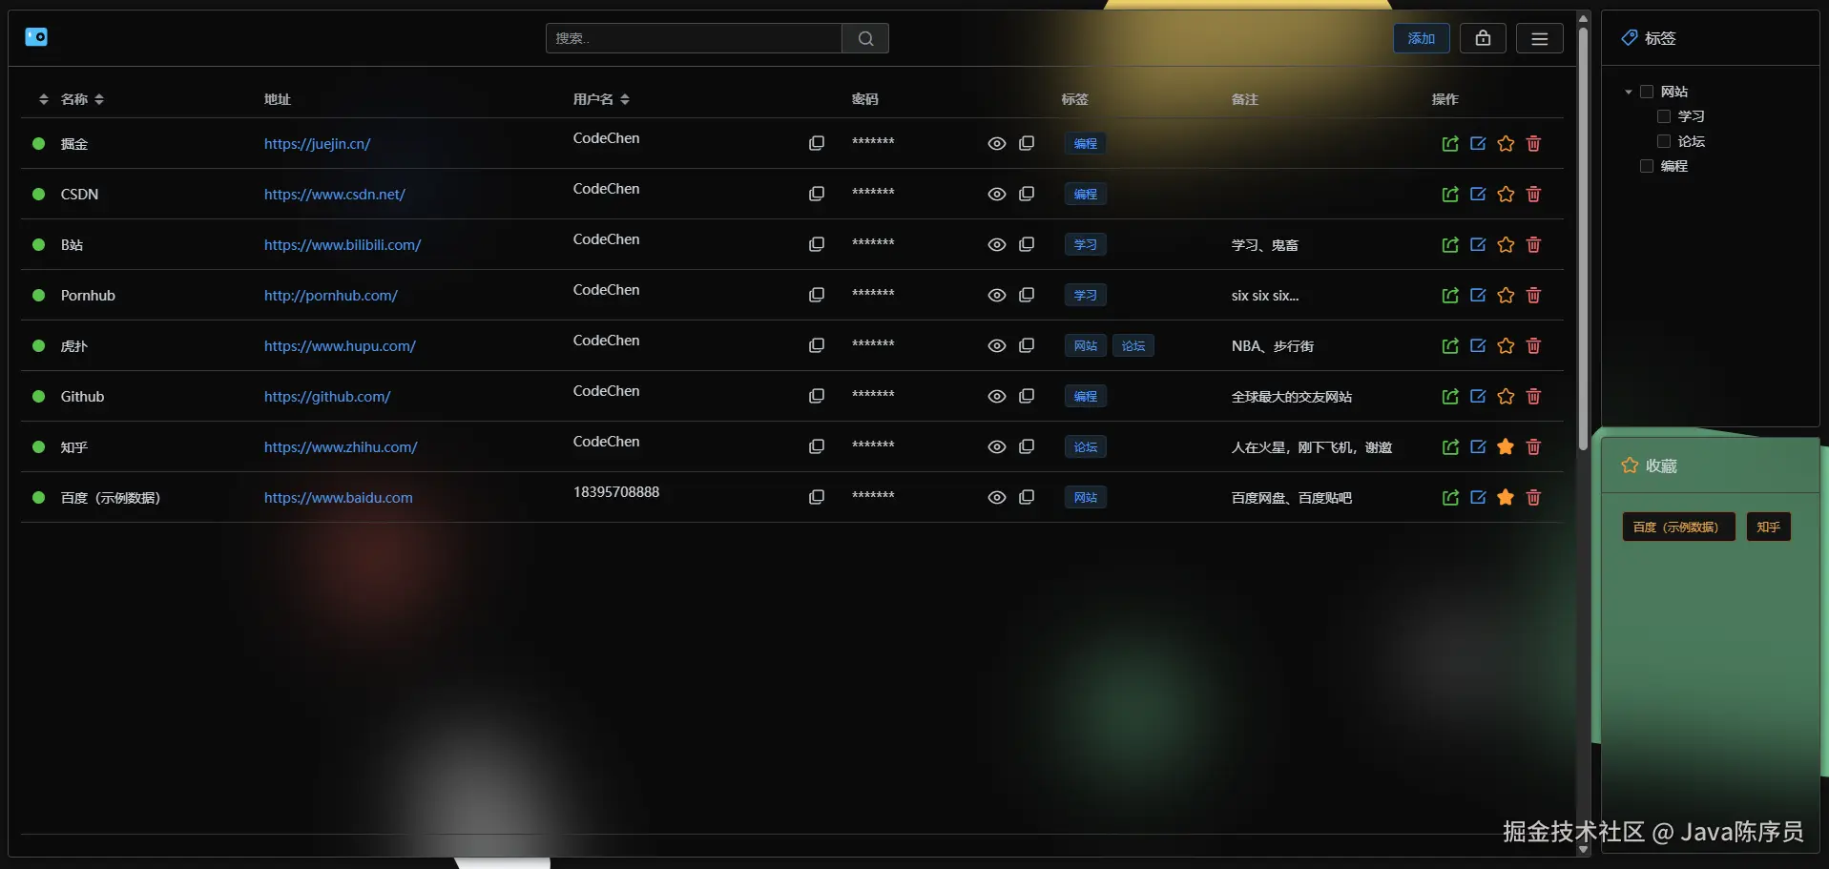Screen dimensions: 1829x869
Task: Favorite the 掘金 entry star
Action: point(1506,143)
